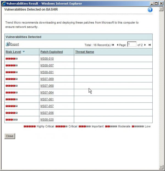Click the Close button
Screen dimensions: 165x171
tap(10, 136)
